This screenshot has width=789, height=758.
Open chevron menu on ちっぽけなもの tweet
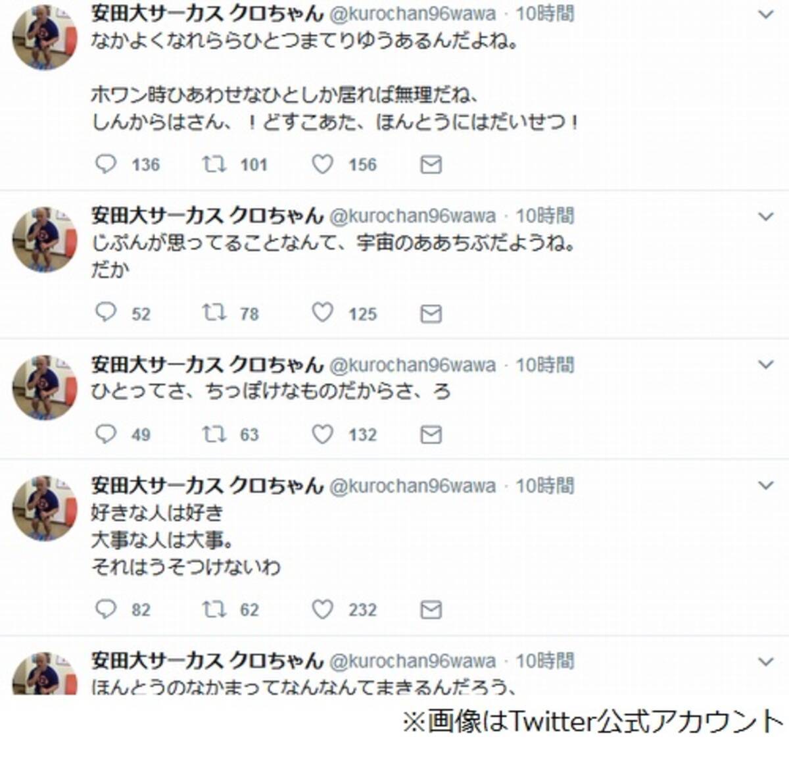point(766,365)
